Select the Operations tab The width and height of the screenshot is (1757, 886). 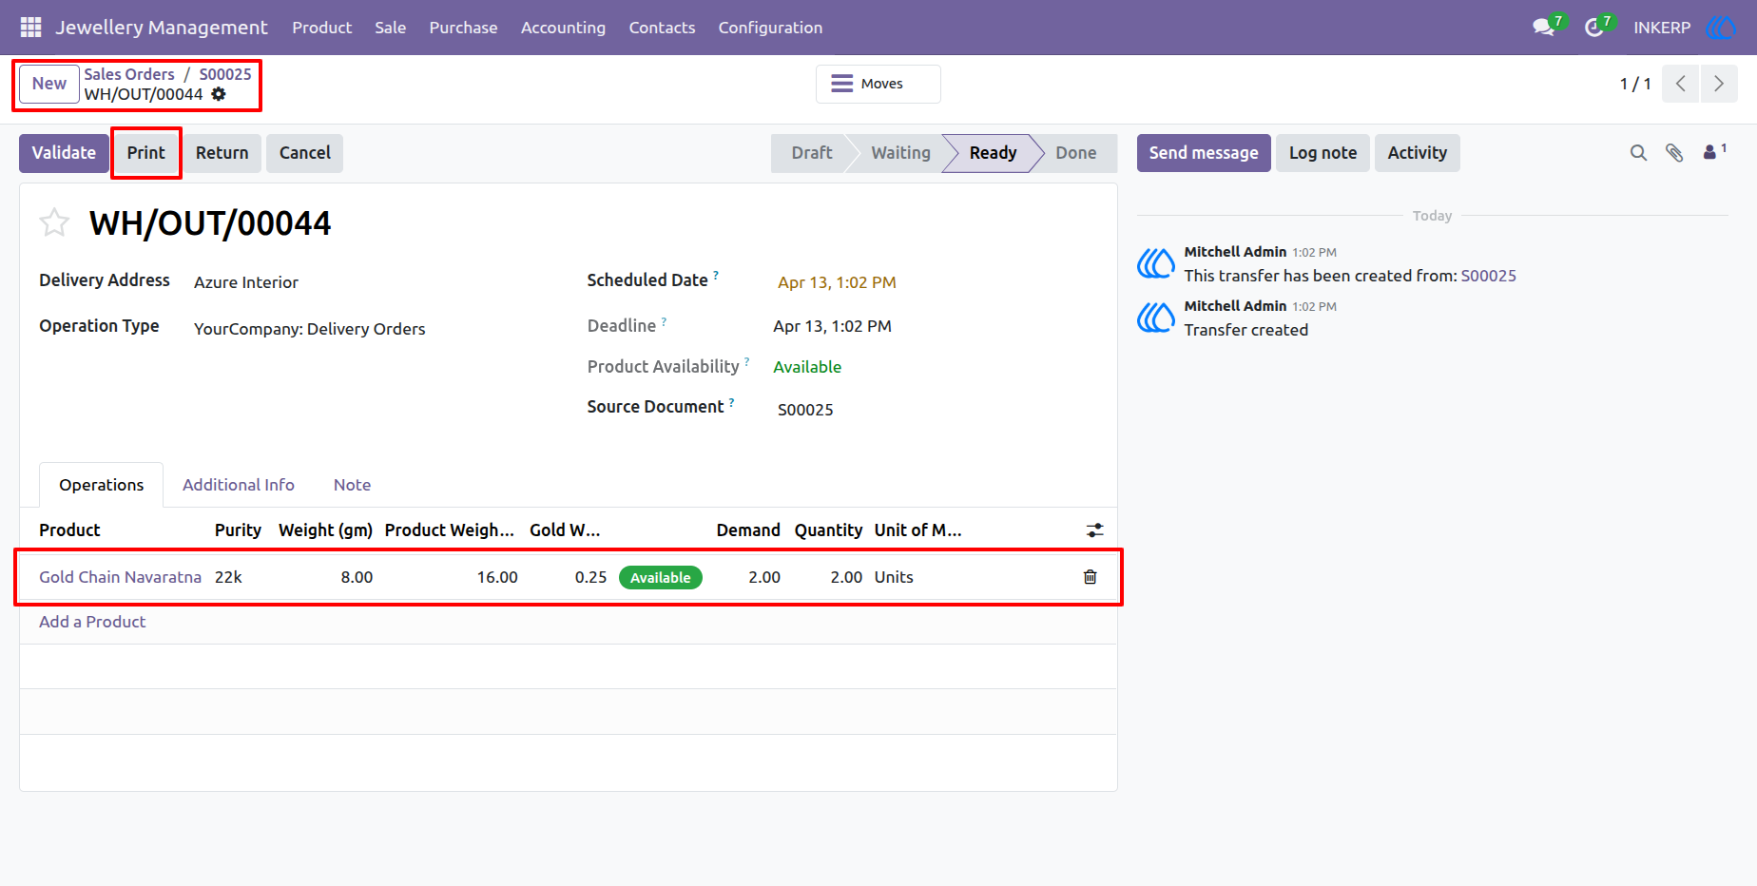[102, 485]
